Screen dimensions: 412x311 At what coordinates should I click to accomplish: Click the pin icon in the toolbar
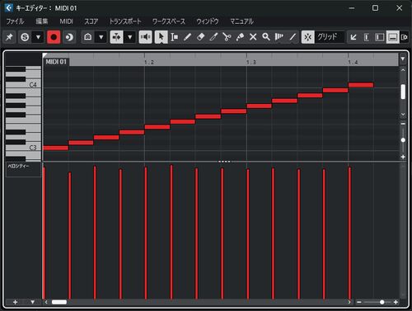pyautogui.click(x=9, y=37)
